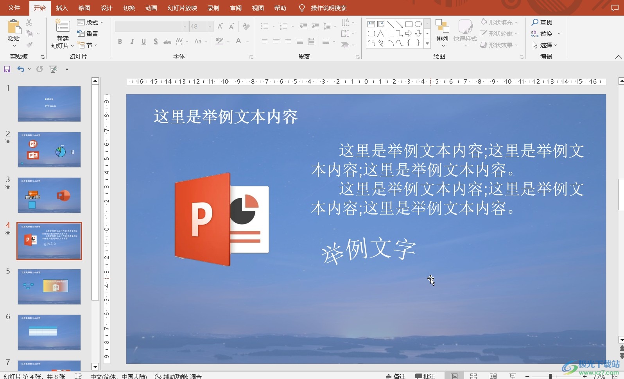
Task: Click the Decrease Indent icon
Action: click(x=303, y=26)
